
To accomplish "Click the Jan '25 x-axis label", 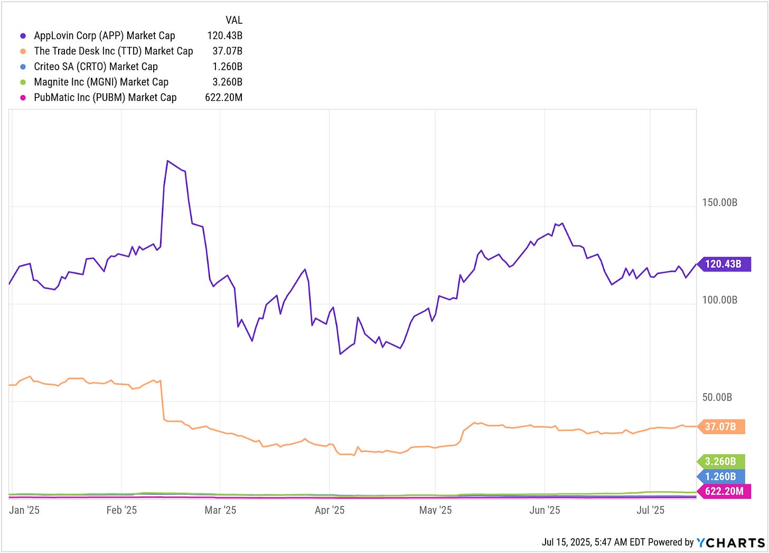I will point(24,510).
